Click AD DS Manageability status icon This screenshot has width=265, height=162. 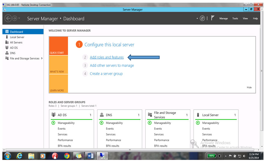(53, 123)
